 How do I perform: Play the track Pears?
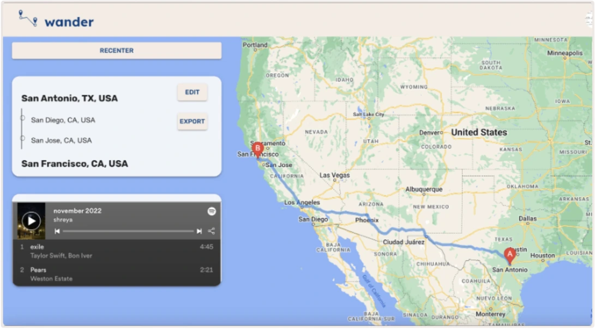[x=38, y=270]
